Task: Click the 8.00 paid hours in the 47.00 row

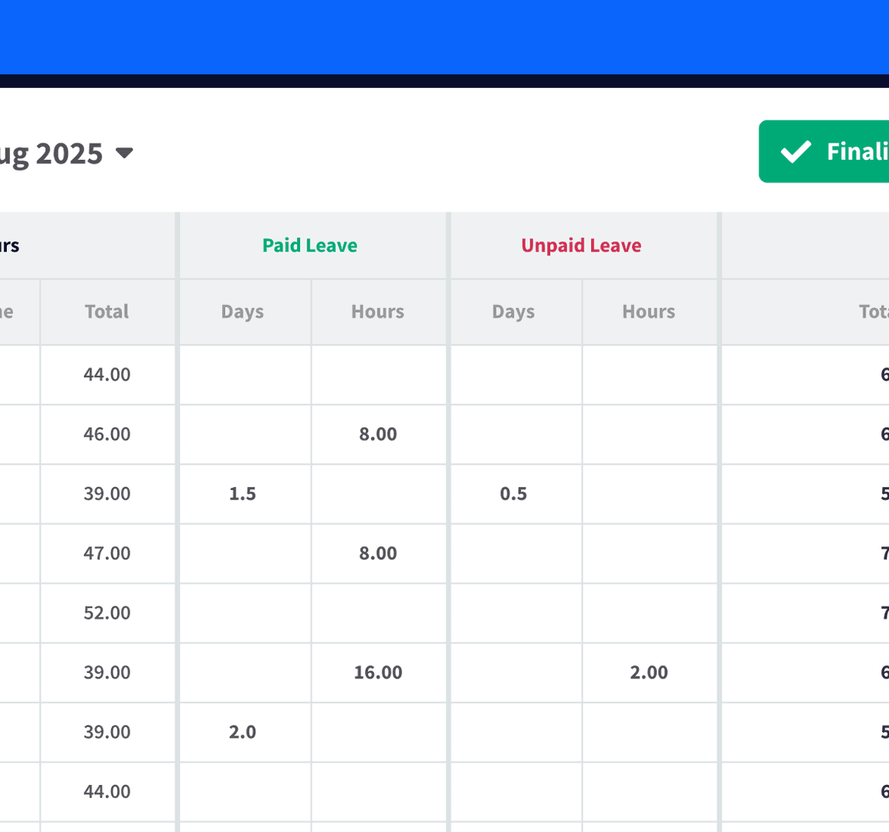Action: tap(377, 553)
